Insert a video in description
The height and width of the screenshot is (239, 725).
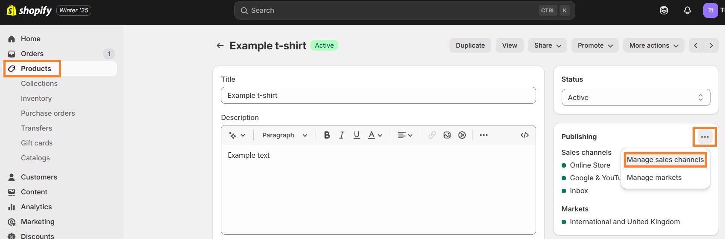(x=462, y=135)
